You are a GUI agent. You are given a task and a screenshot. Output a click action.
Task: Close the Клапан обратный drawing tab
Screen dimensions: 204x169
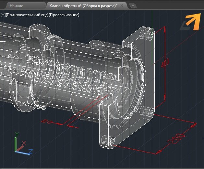[x=122, y=6]
